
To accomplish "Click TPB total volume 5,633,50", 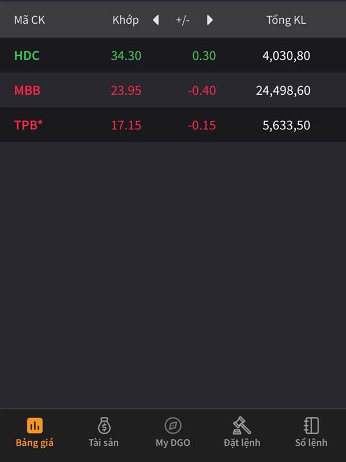I will point(286,125).
